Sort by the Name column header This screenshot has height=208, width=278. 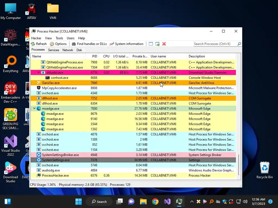point(58,56)
